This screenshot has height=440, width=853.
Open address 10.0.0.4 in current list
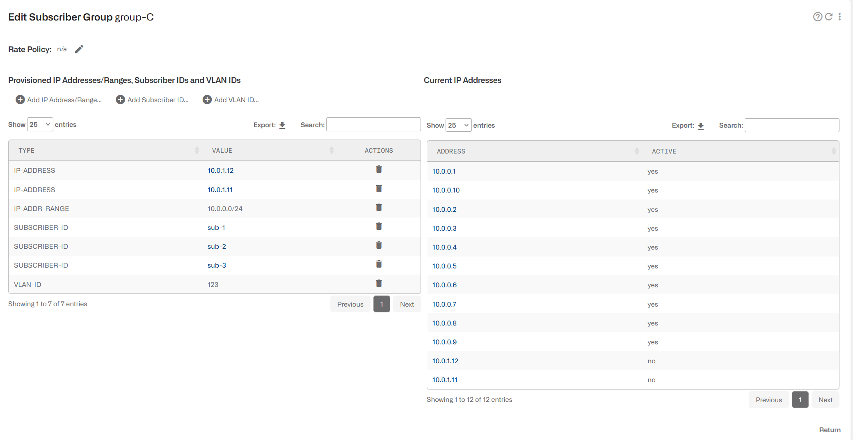(444, 247)
